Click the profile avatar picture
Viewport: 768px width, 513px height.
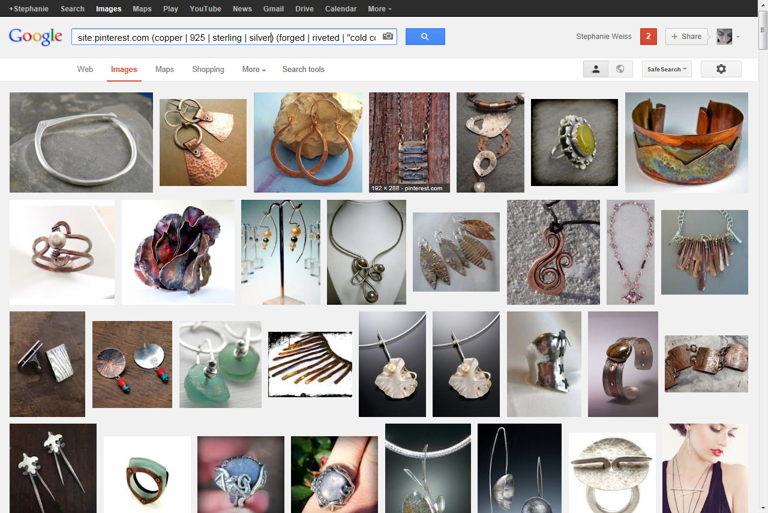pyautogui.click(x=724, y=37)
